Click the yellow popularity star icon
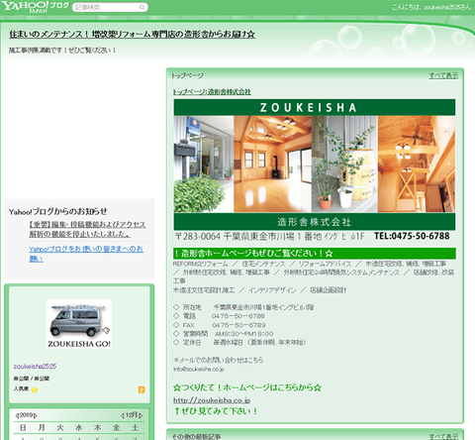 tap(35, 389)
